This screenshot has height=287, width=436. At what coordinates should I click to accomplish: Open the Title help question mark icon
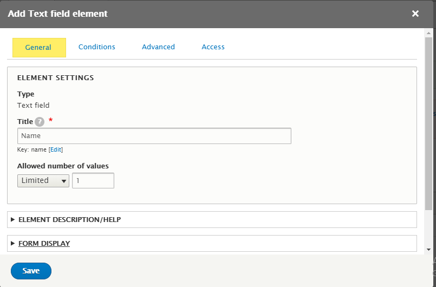click(x=40, y=122)
